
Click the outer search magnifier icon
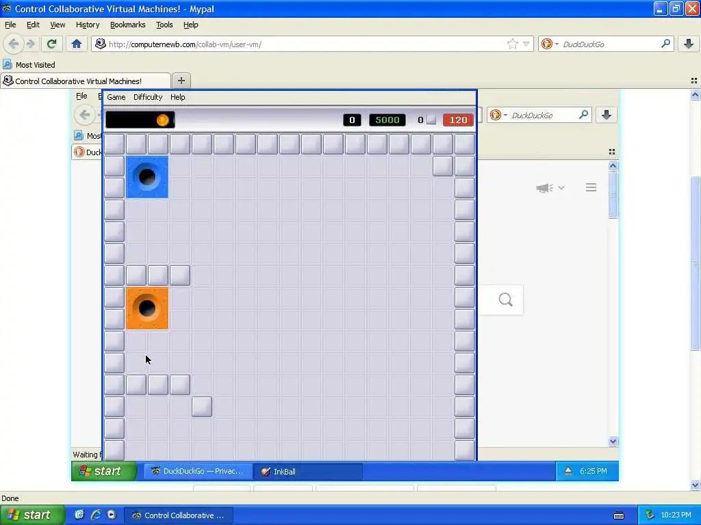(x=665, y=44)
